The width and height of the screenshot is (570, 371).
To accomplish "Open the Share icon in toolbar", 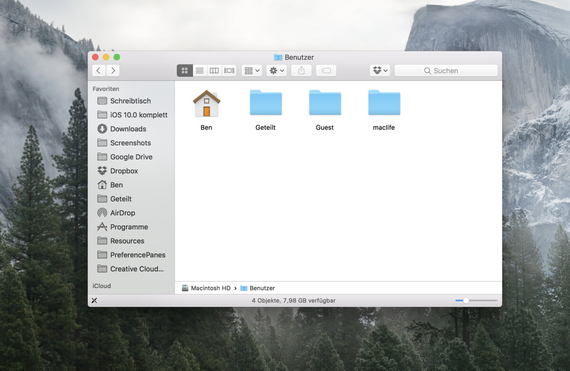I will tap(301, 70).
